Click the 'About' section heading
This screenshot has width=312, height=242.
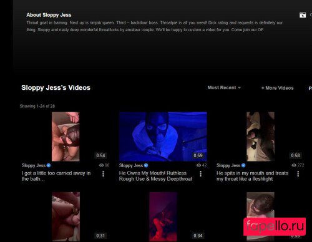[x=49, y=15]
